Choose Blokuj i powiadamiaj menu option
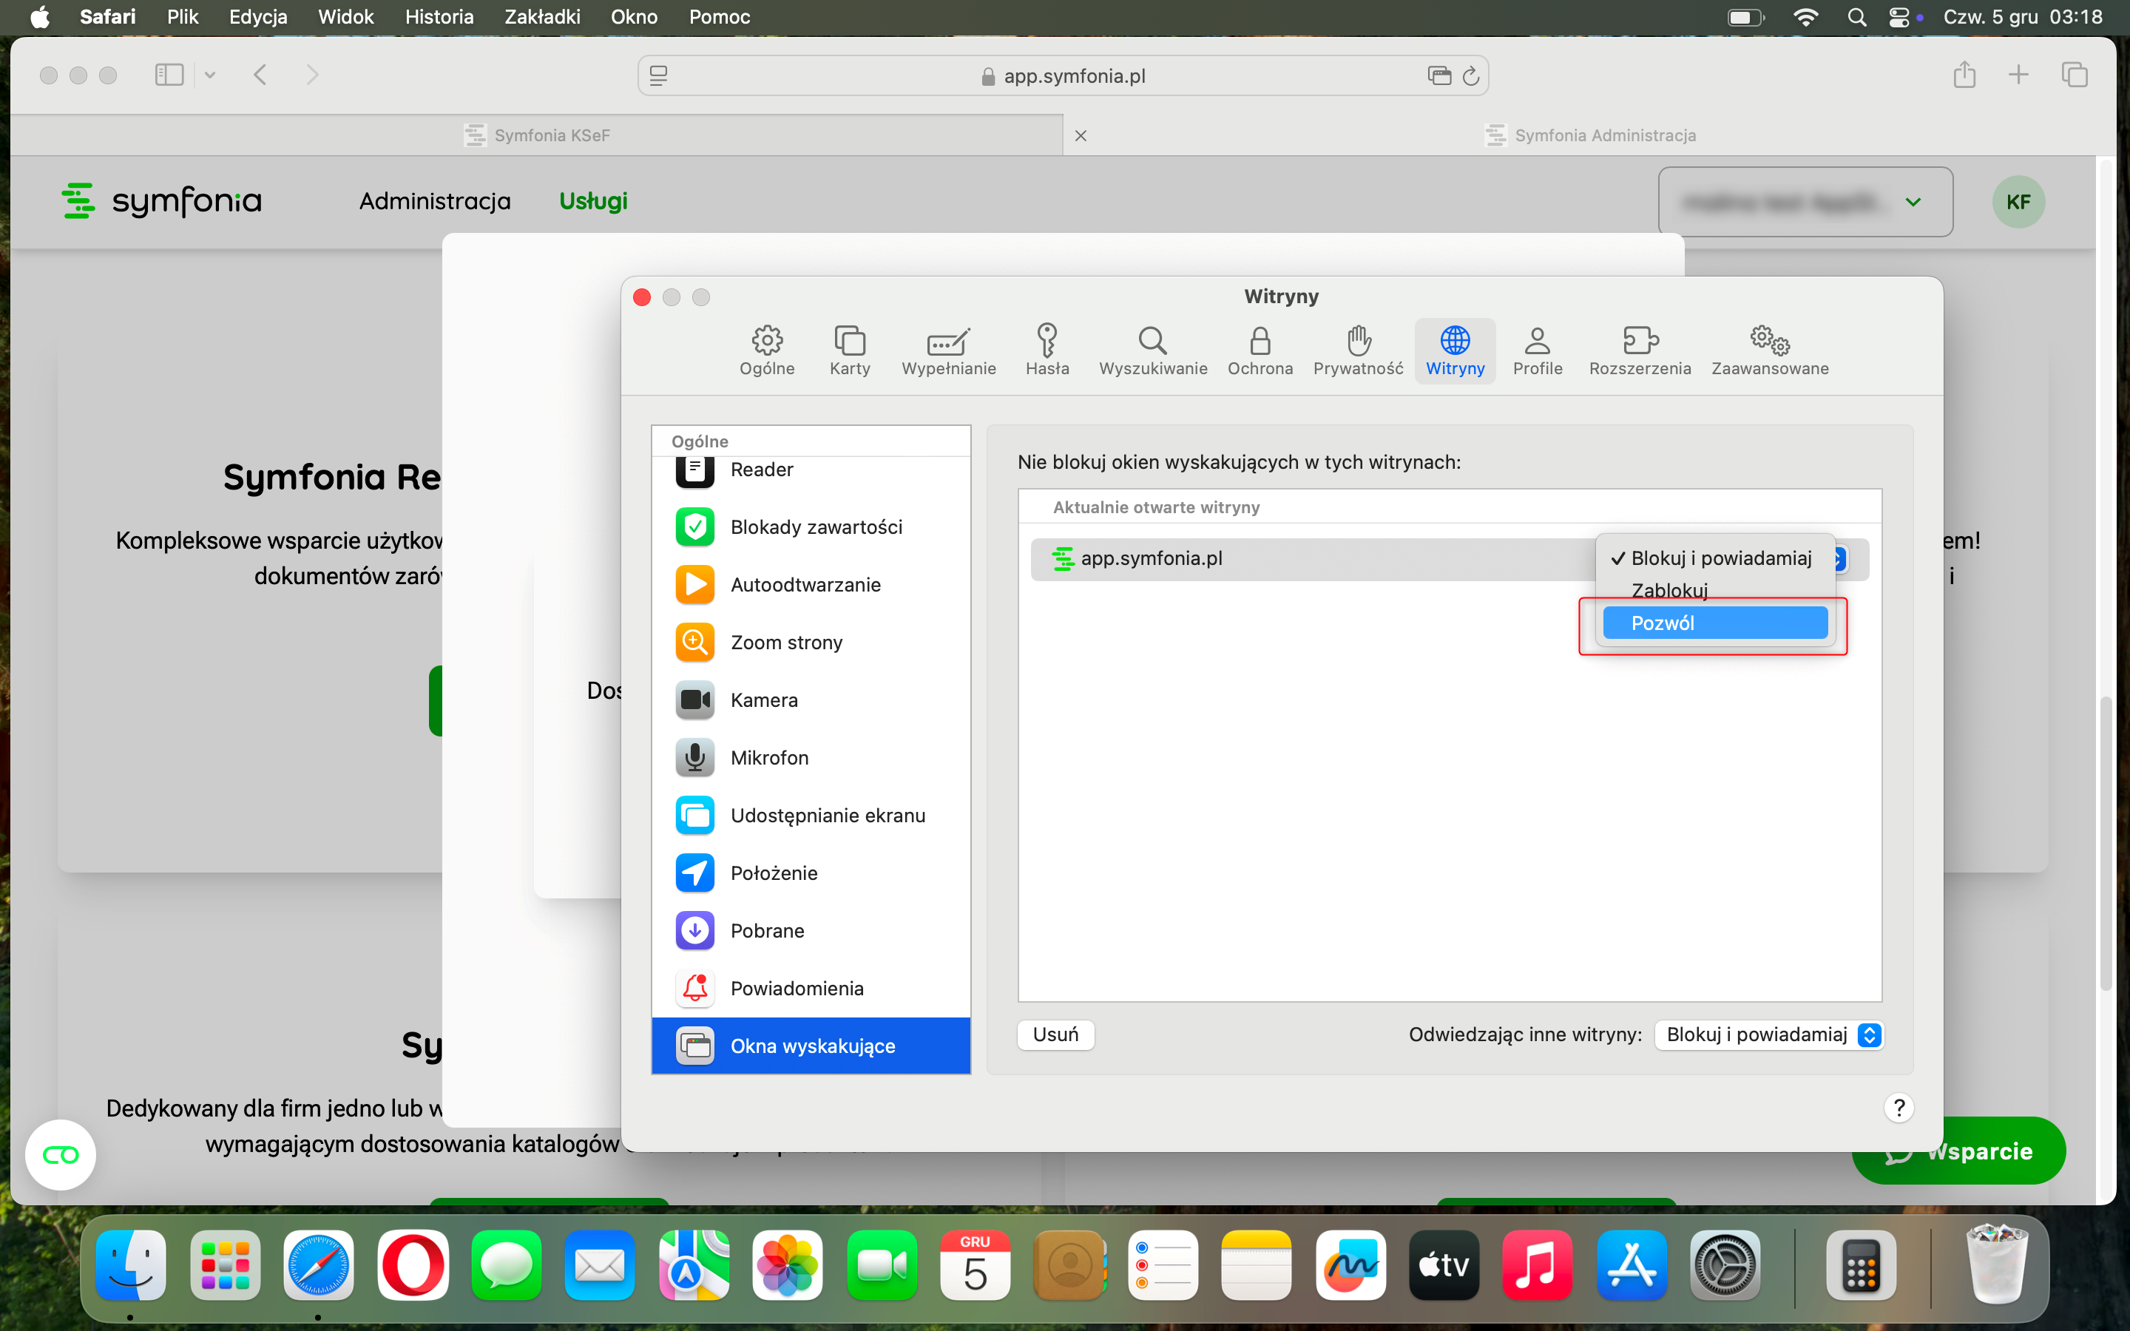 point(1714,558)
